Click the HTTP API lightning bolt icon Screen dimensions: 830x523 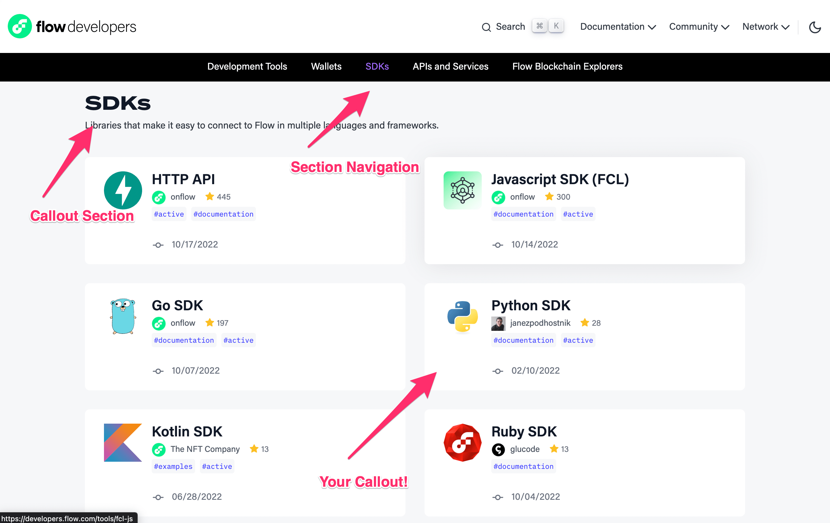(123, 190)
